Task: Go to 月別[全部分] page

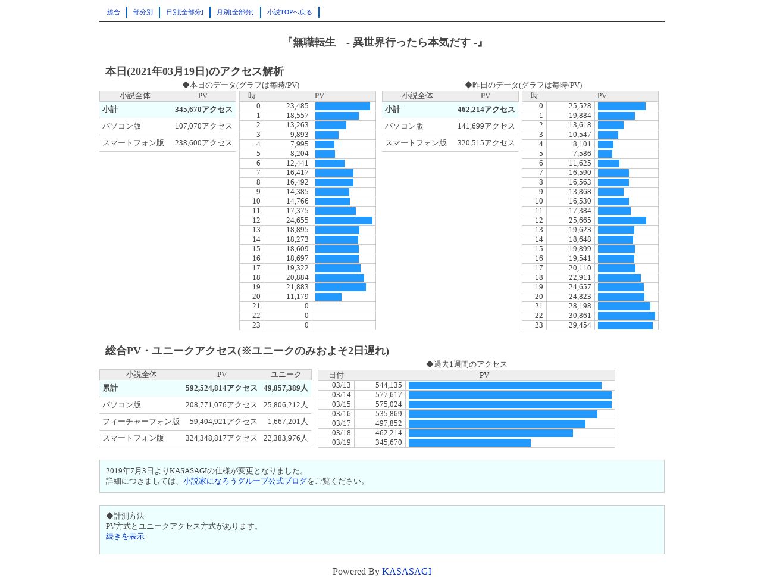Action: tap(235, 12)
